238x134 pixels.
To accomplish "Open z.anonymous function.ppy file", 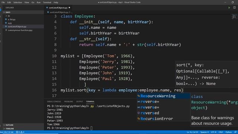I will point(20,30).
